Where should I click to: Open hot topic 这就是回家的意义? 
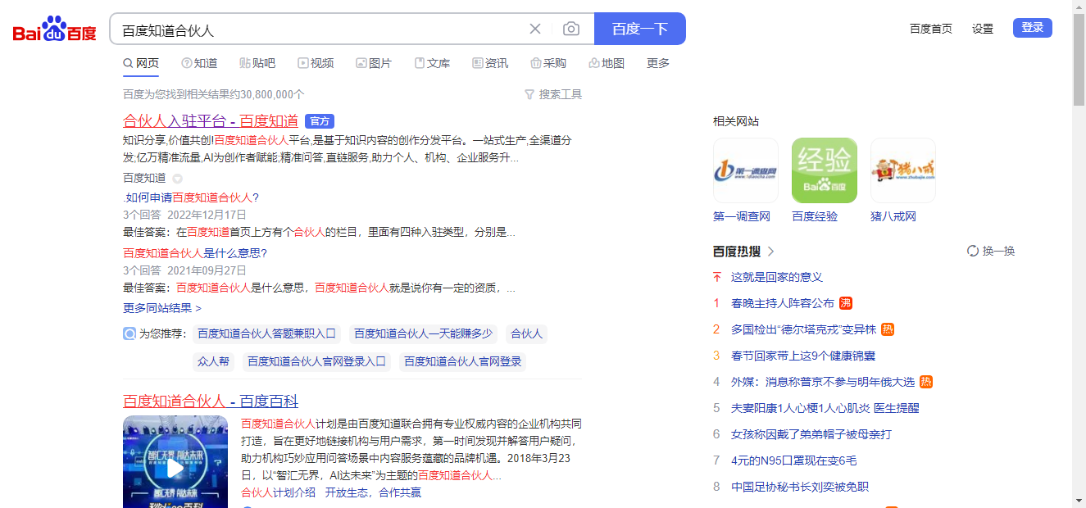777,277
